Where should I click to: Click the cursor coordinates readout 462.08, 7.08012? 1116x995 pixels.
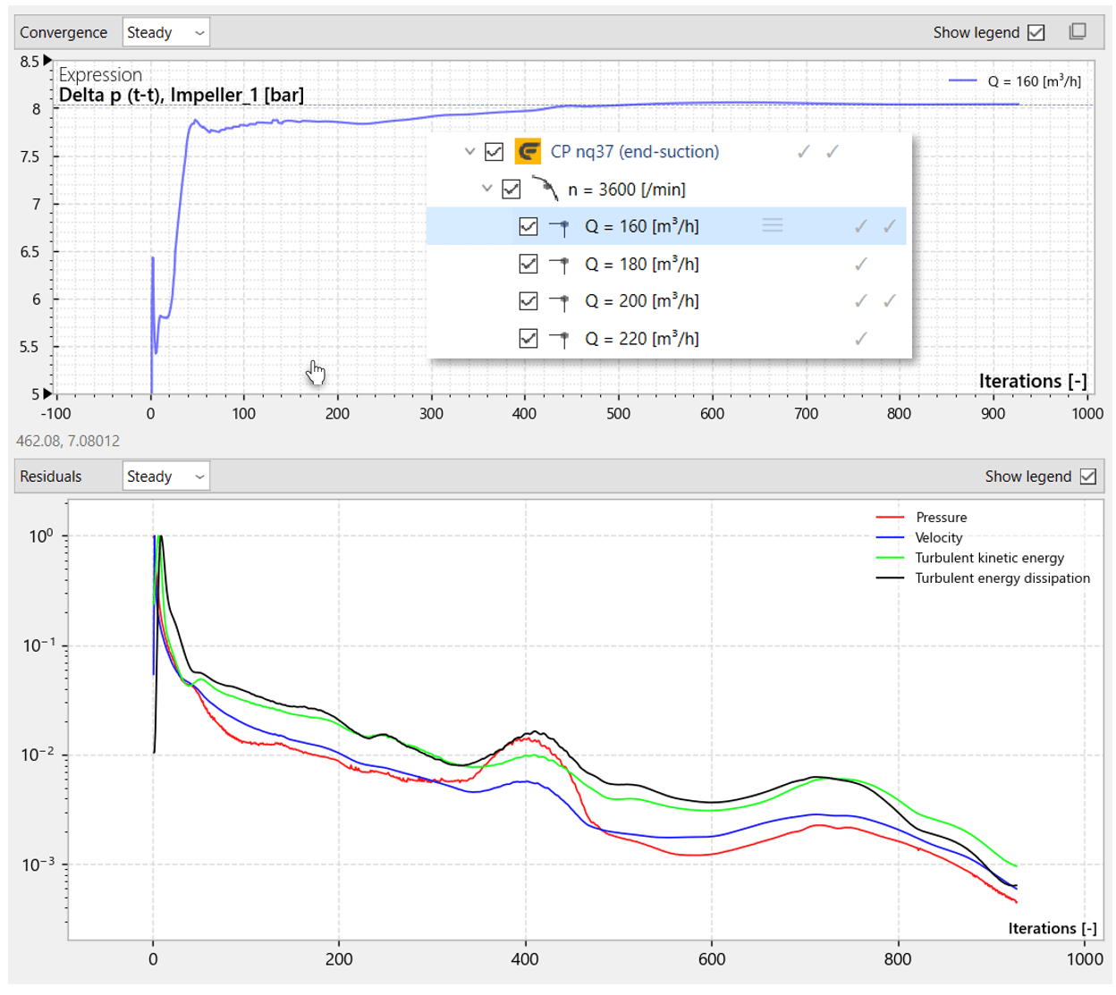click(68, 441)
